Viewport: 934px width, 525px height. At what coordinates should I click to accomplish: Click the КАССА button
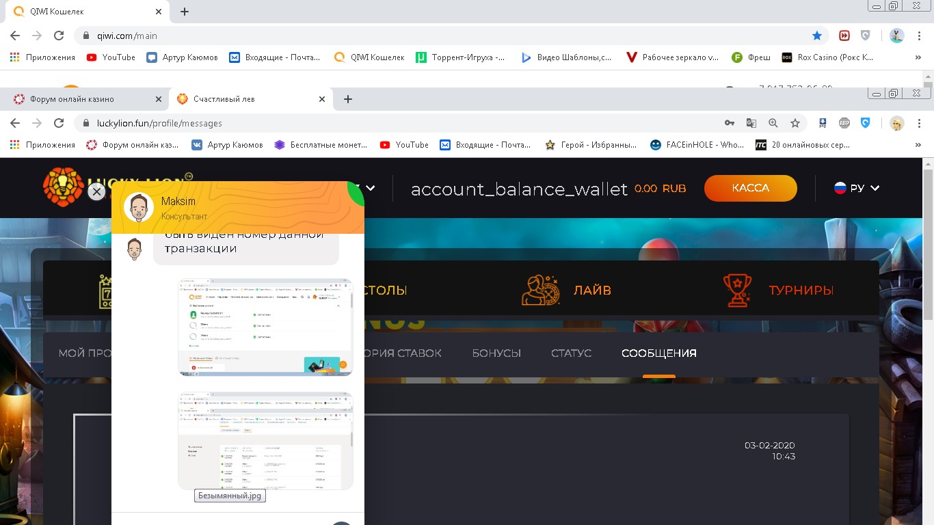[751, 188]
